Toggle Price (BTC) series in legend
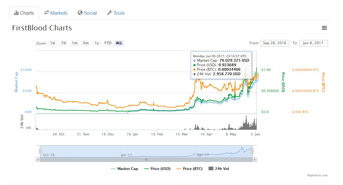 coord(189,168)
